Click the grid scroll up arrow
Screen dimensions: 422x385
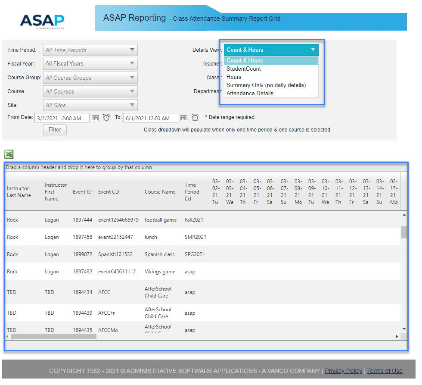[404, 215]
